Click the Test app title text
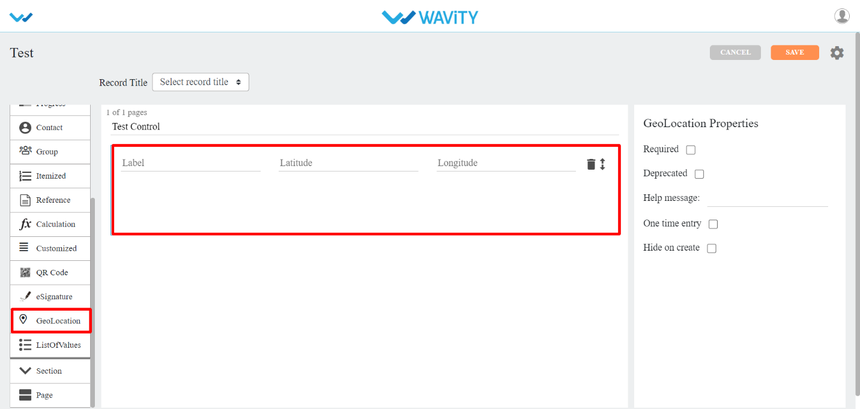 22,53
